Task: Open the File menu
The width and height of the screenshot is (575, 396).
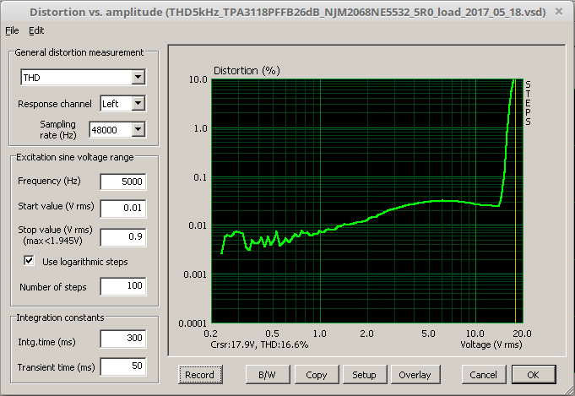Action: [x=12, y=30]
